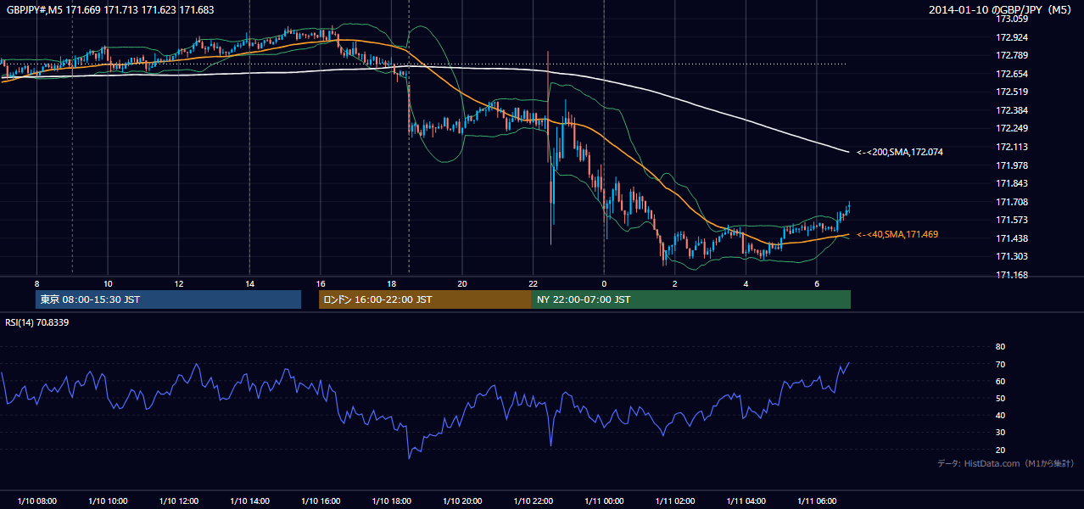Click hour tick 22 under the price chart
1084x509 pixels.
[x=533, y=283]
